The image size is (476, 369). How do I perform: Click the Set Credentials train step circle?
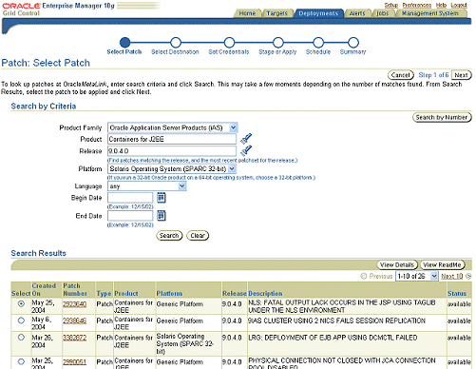tap(229, 43)
